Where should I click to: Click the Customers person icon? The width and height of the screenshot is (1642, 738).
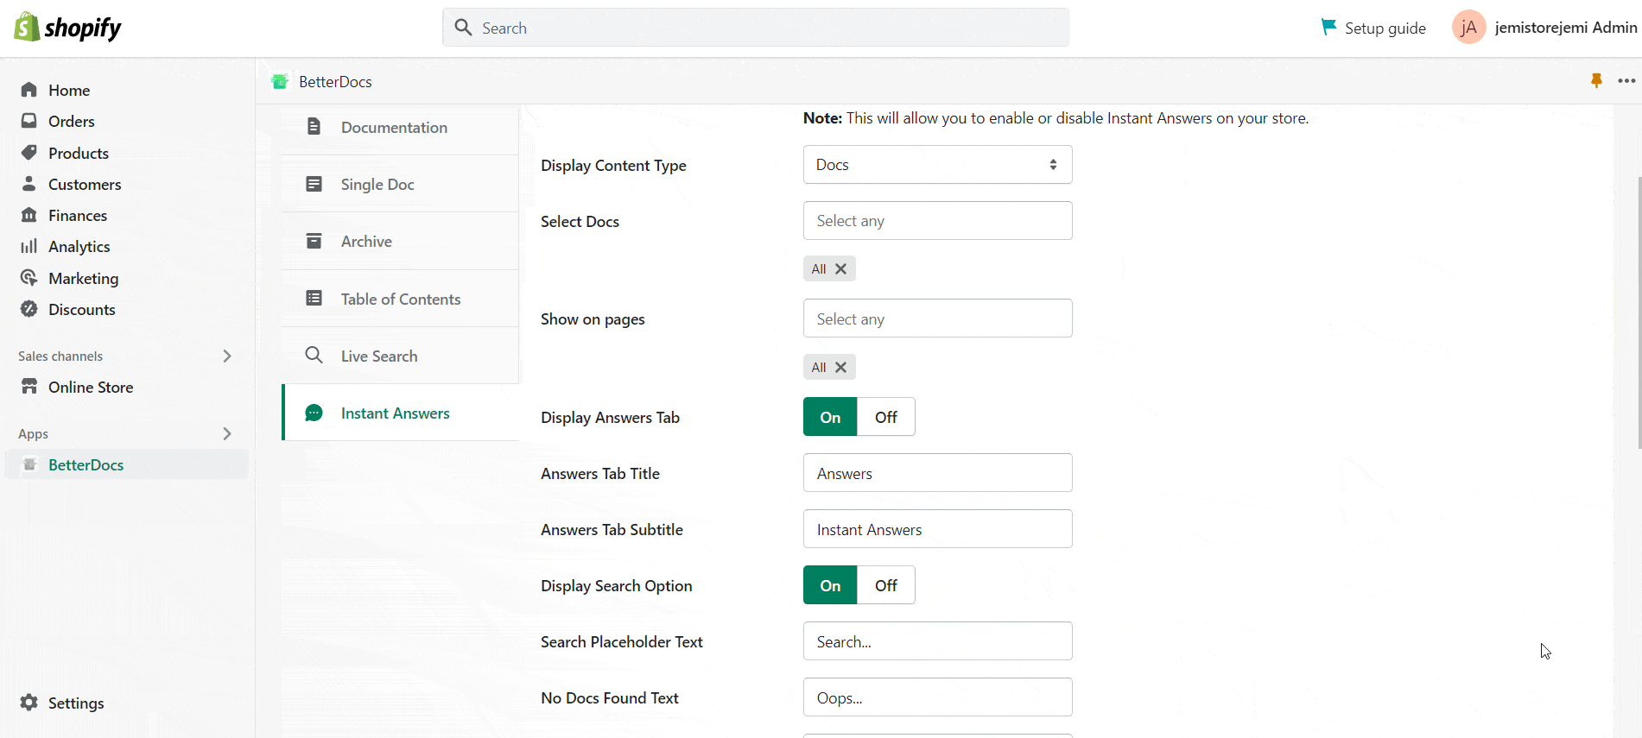[29, 184]
